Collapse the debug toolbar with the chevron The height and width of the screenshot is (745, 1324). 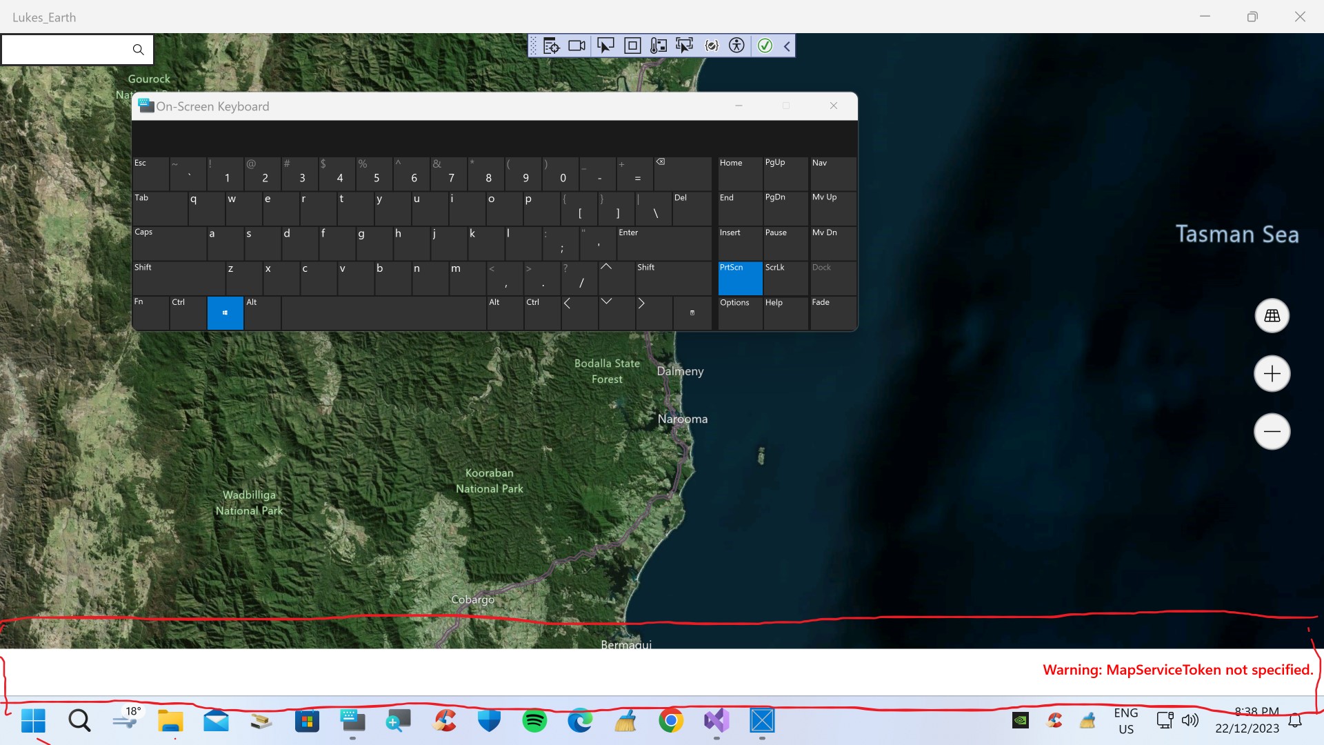tap(787, 46)
